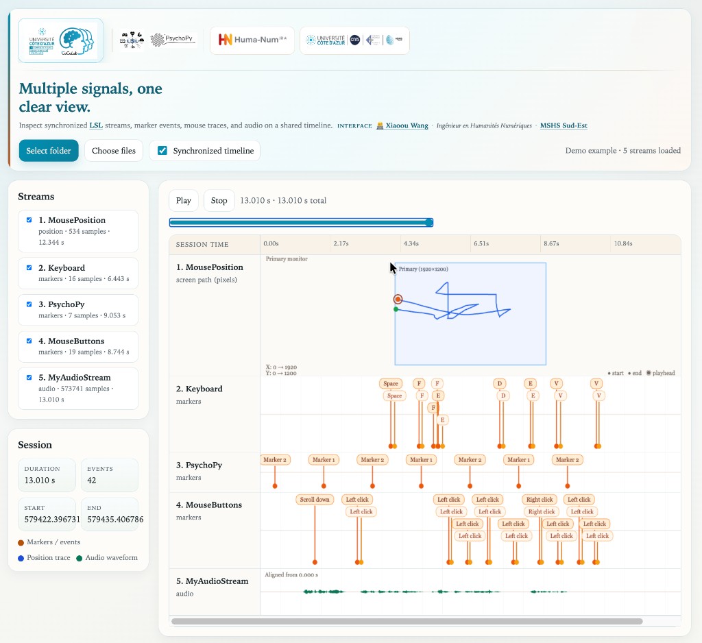
Task: Click the 4.34s time tick
Action: [411, 243]
